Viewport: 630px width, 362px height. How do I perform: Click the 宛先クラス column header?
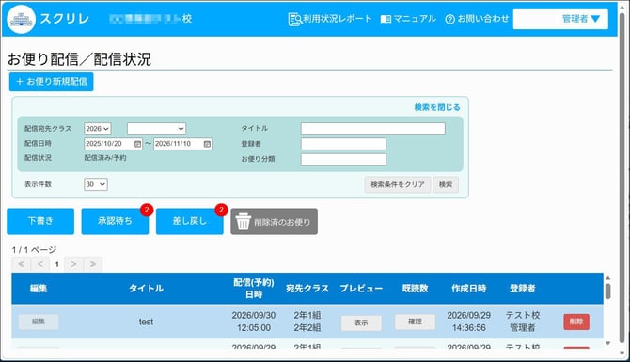(307, 288)
